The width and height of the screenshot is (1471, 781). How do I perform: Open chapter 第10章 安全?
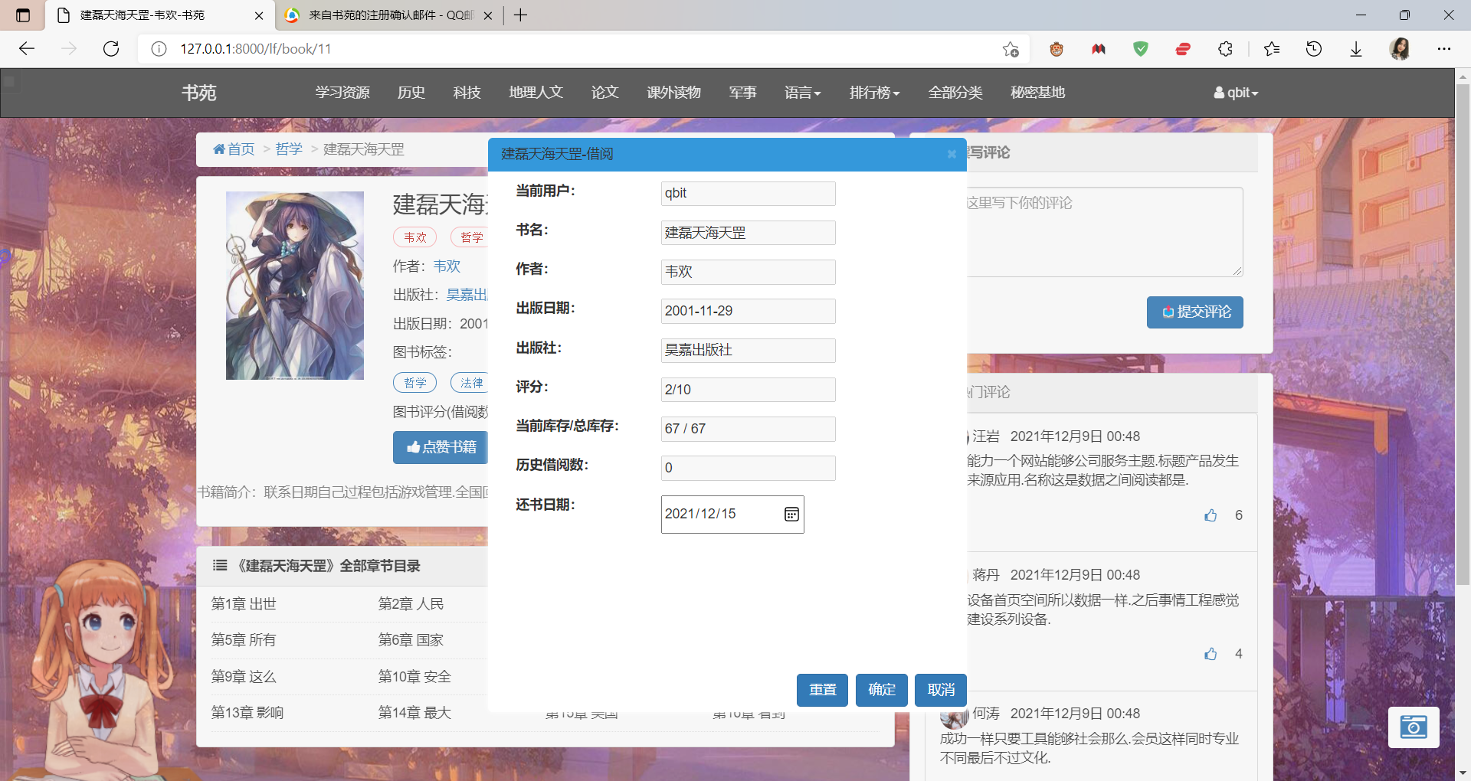[x=414, y=677]
